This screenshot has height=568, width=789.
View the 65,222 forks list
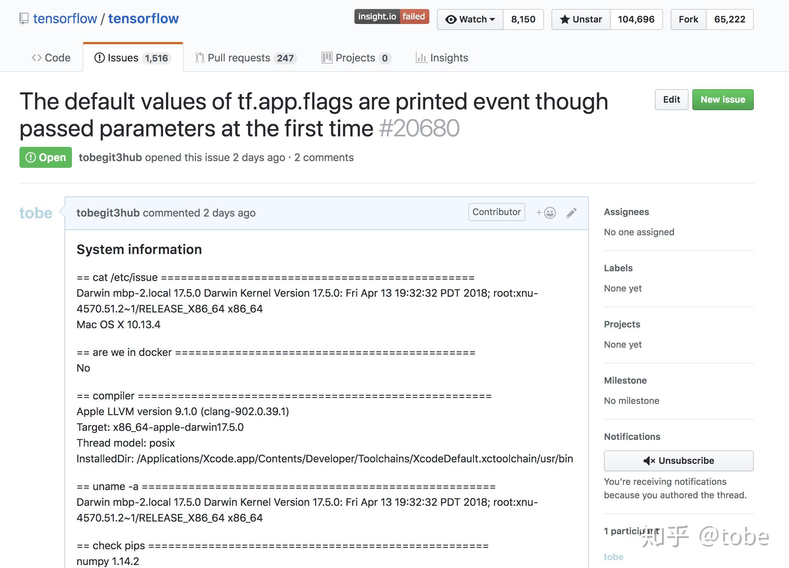point(729,19)
